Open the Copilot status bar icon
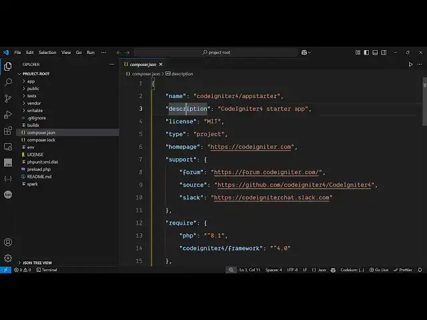 coord(333,270)
